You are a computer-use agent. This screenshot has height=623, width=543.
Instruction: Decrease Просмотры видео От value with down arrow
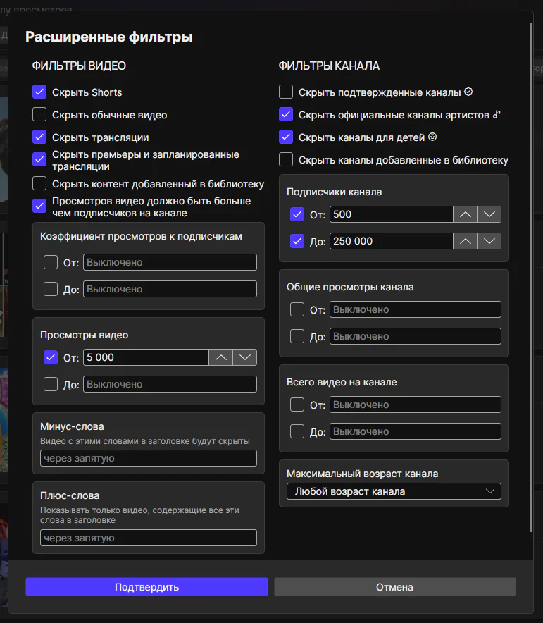(x=245, y=357)
